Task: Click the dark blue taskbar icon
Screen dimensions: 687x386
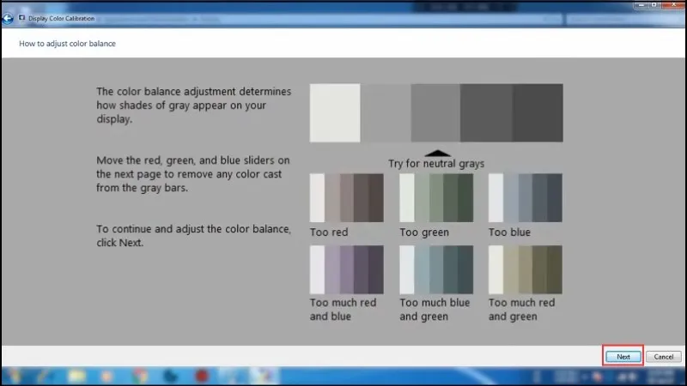Action: [170, 376]
